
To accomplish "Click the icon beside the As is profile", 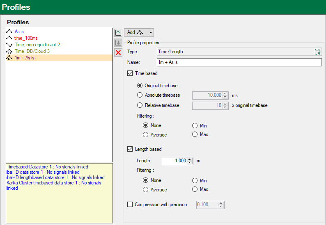I will coord(9,32).
